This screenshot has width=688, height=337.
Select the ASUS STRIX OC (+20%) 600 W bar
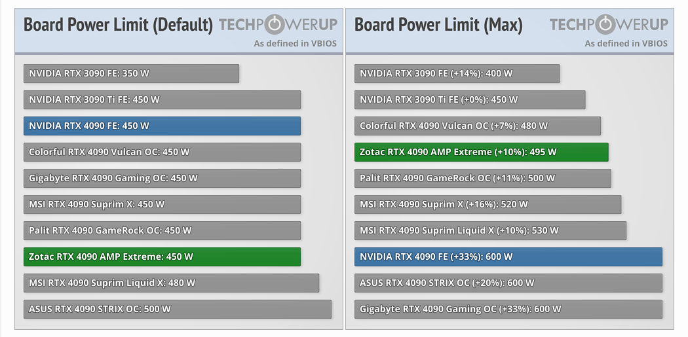(508, 283)
